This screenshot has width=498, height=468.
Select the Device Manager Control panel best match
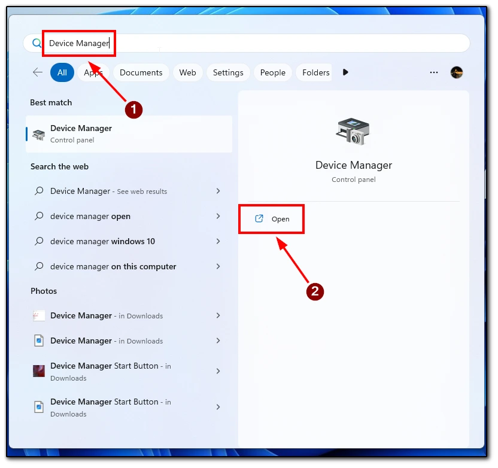[129, 134]
